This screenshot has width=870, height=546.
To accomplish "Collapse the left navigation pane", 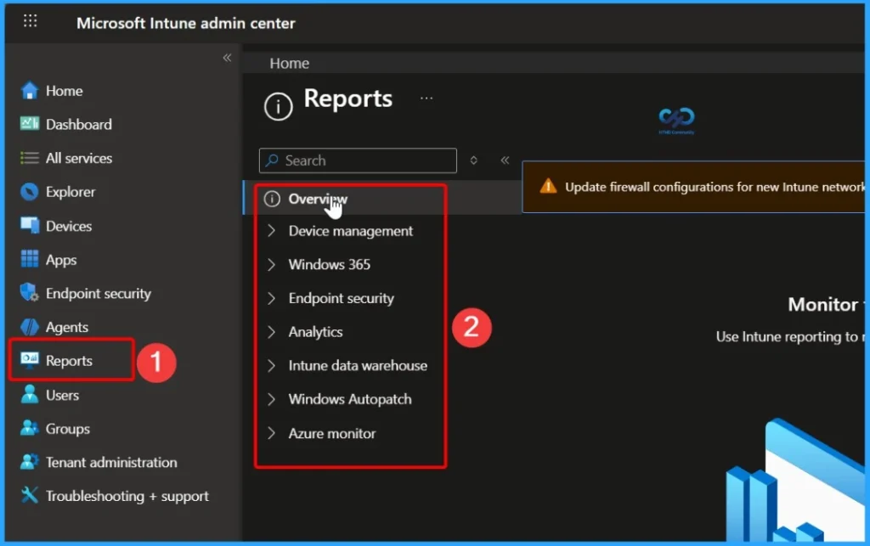I will [227, 57].
